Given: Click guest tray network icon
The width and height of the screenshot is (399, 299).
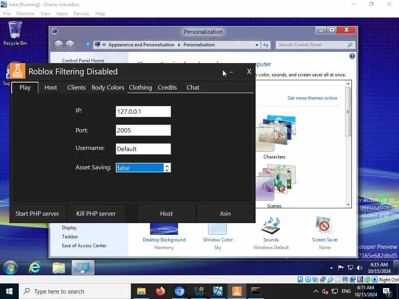Looking at the screenshot, I should (350, 267).
